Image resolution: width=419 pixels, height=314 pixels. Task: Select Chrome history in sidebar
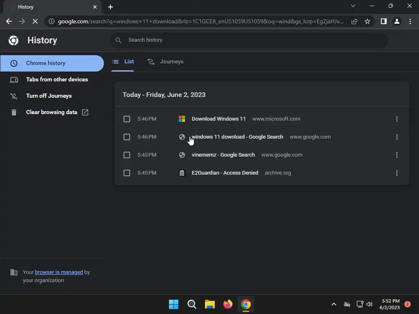coord(52,63)
